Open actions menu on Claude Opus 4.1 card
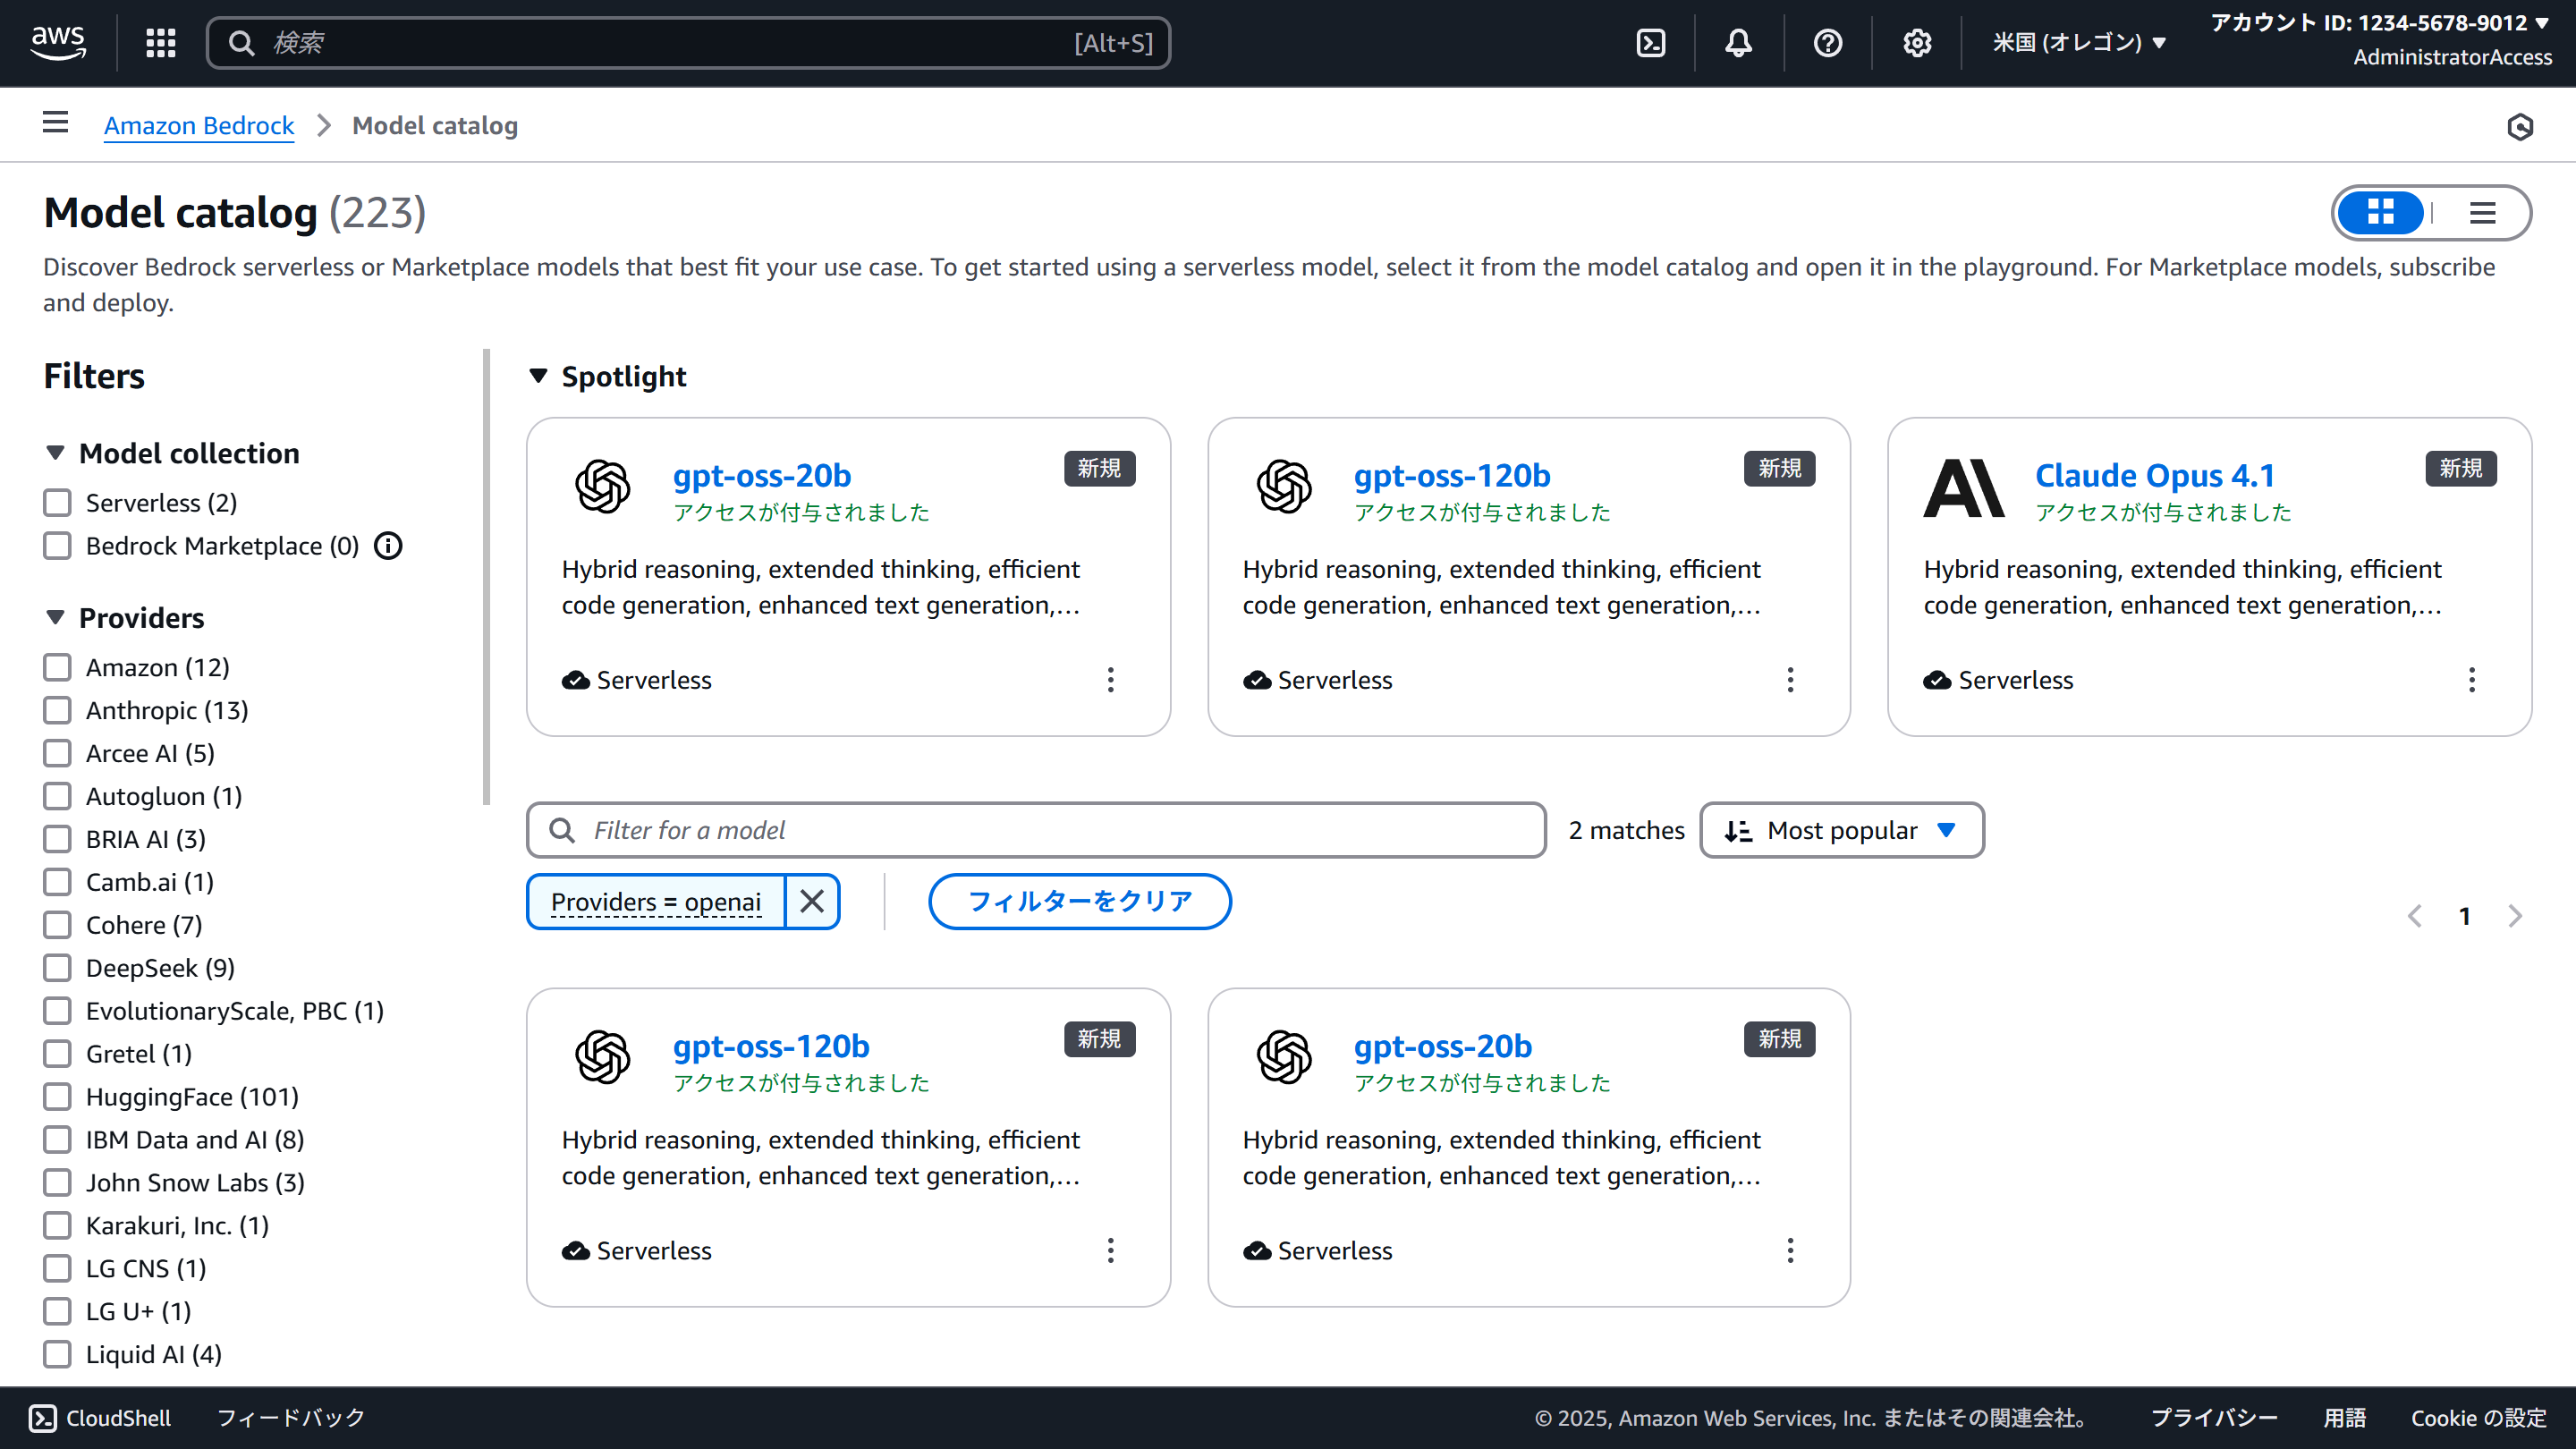2576x1449 pixels. pyautogui.click(x=2472, y=680)
